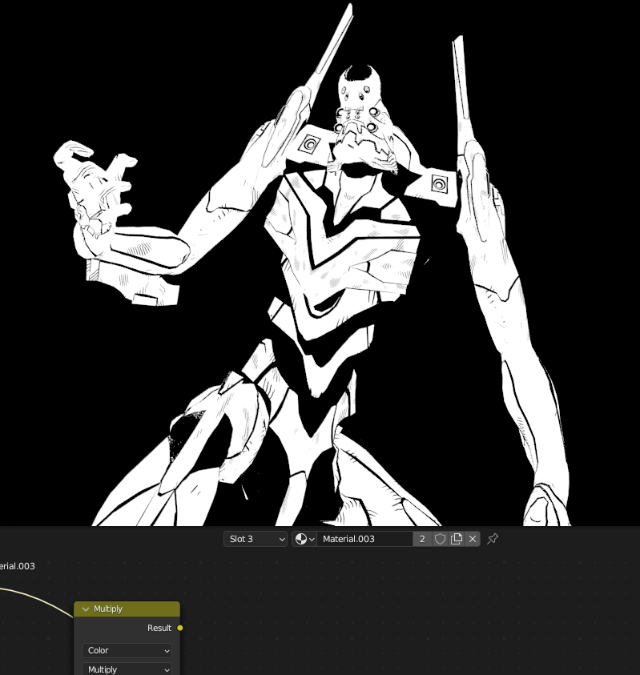This screenshot has width=640, height=675.
Task: Unlink the material with the X button
Action: click(x=473, y=539)
